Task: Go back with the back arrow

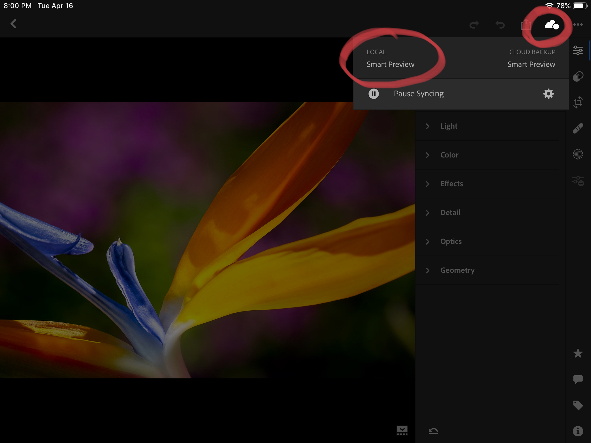Action: [13, 24]
